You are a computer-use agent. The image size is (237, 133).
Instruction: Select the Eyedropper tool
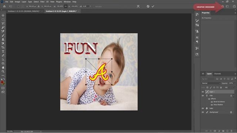(x=3, y=31)
